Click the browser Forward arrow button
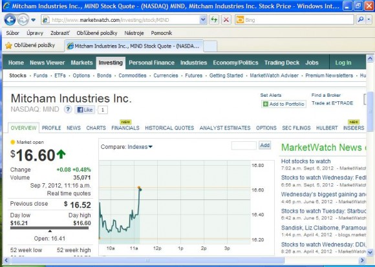 click(x=23, y=20)
